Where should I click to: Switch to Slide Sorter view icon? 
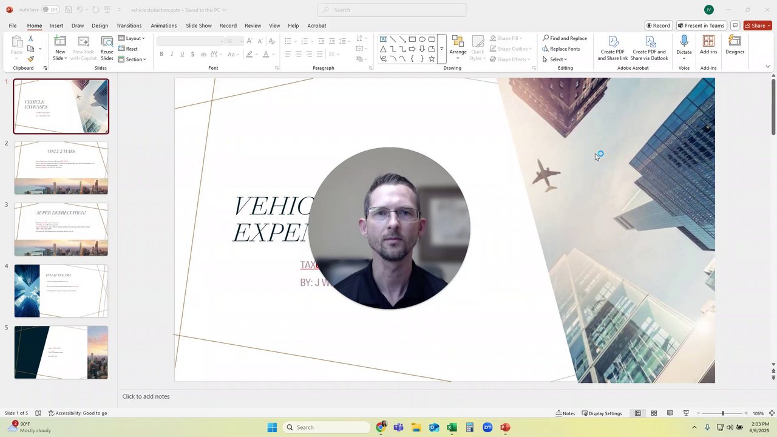(654, 413)
